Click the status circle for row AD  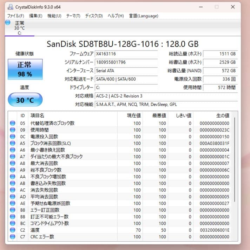click(13, 197)
